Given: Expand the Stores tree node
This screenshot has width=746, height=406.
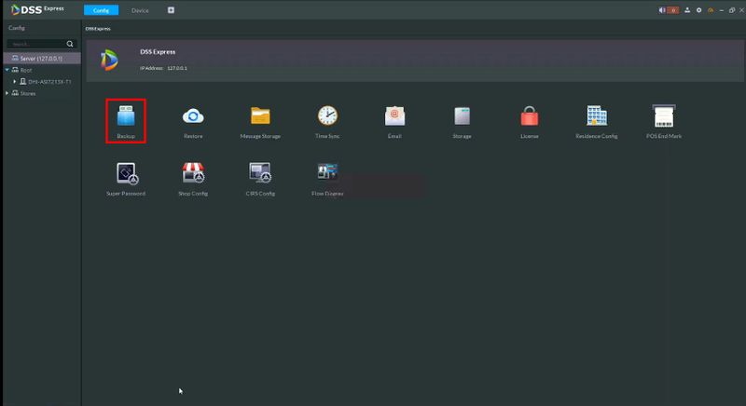Looking at the screenshot, I should coord(7,93).
